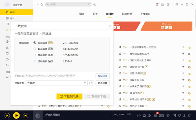Change the loop play mode icon
The height and width of the screenshot is (120, 196).
(144, 116)
